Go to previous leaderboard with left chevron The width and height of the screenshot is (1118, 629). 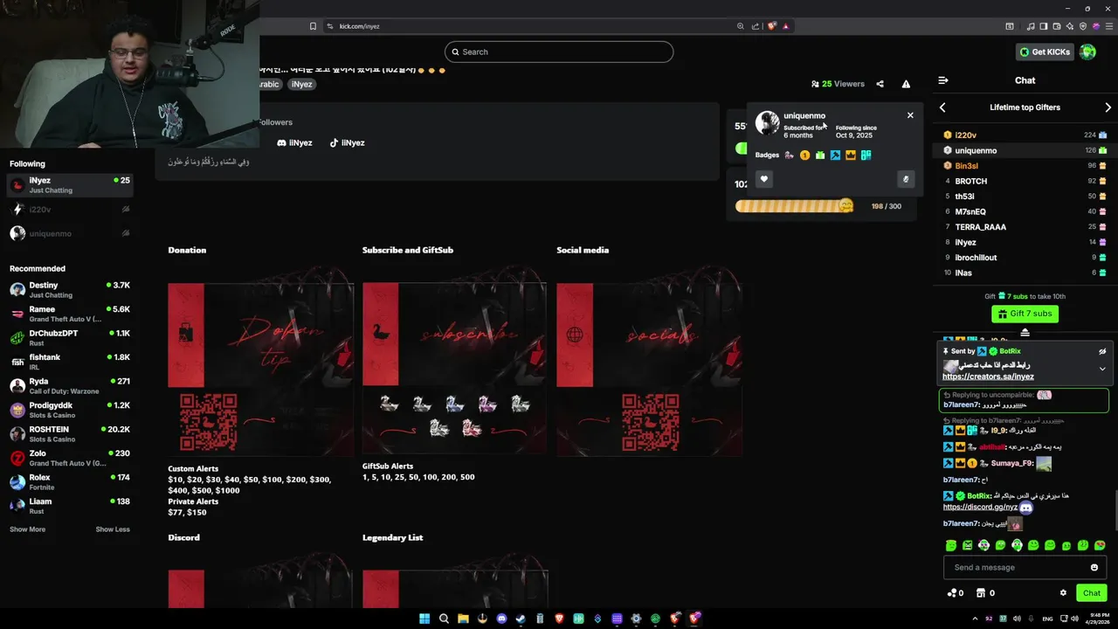942,107
